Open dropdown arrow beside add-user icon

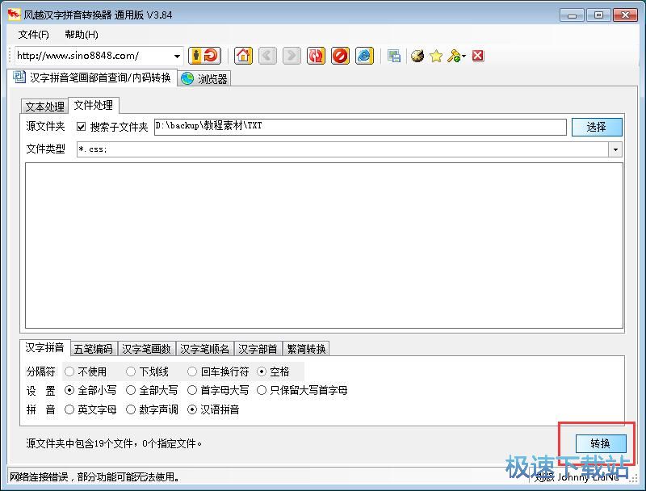464,56
